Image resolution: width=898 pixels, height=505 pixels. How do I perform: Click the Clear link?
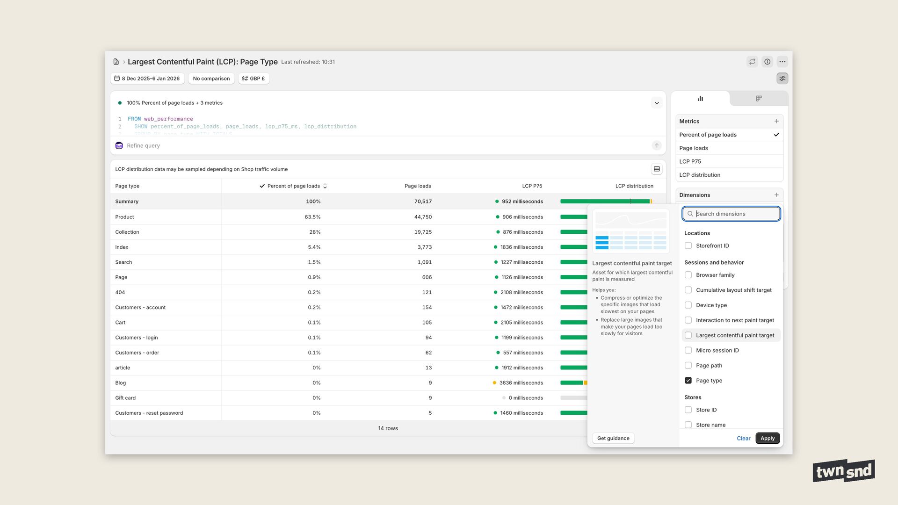pos(743,439)
